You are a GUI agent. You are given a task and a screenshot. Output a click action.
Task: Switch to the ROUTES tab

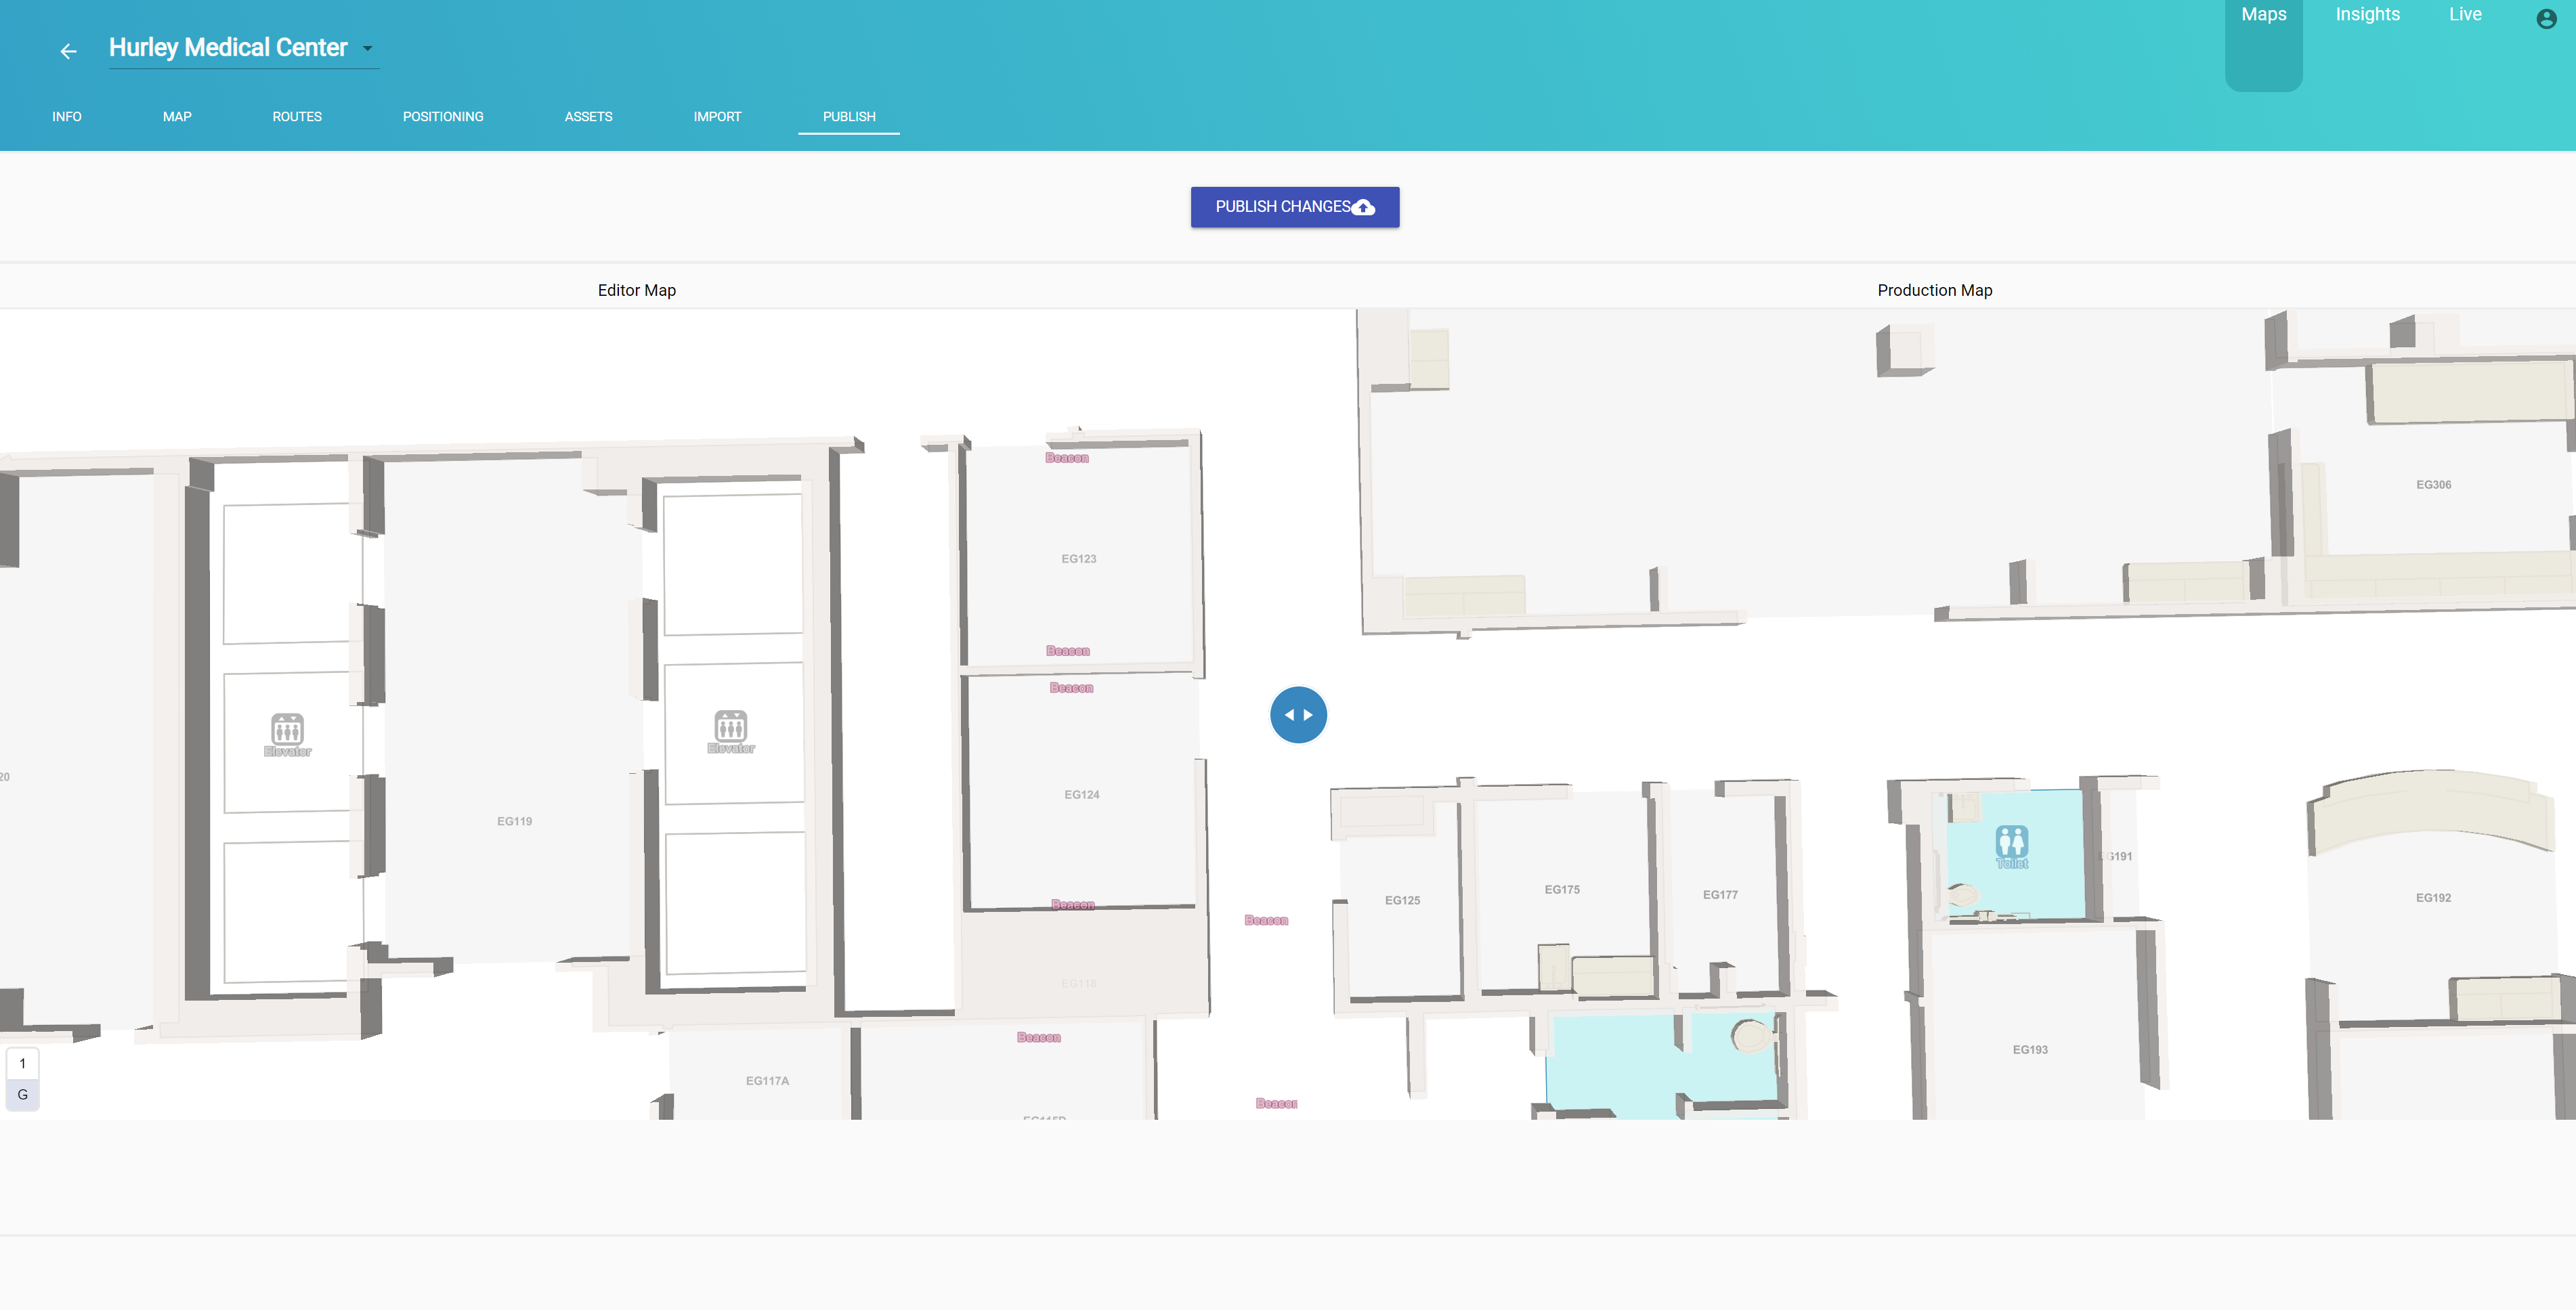[297, 116]
